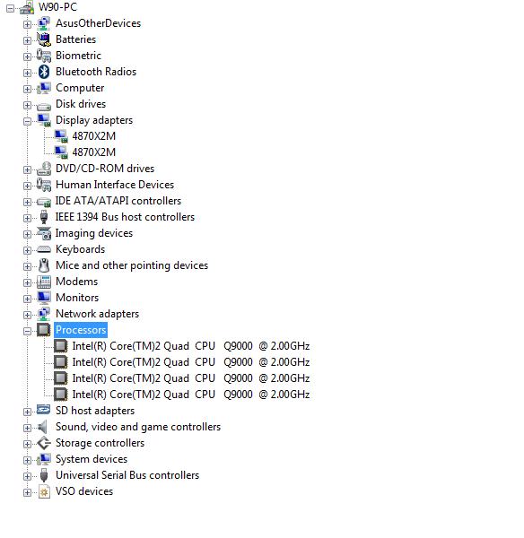The height and width of the screenshot is (538, 524).
Task: Click the Storage controllers icon
Action: pos(44,443)
